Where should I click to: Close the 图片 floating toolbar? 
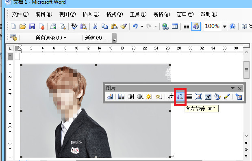(x=240, y=88)
